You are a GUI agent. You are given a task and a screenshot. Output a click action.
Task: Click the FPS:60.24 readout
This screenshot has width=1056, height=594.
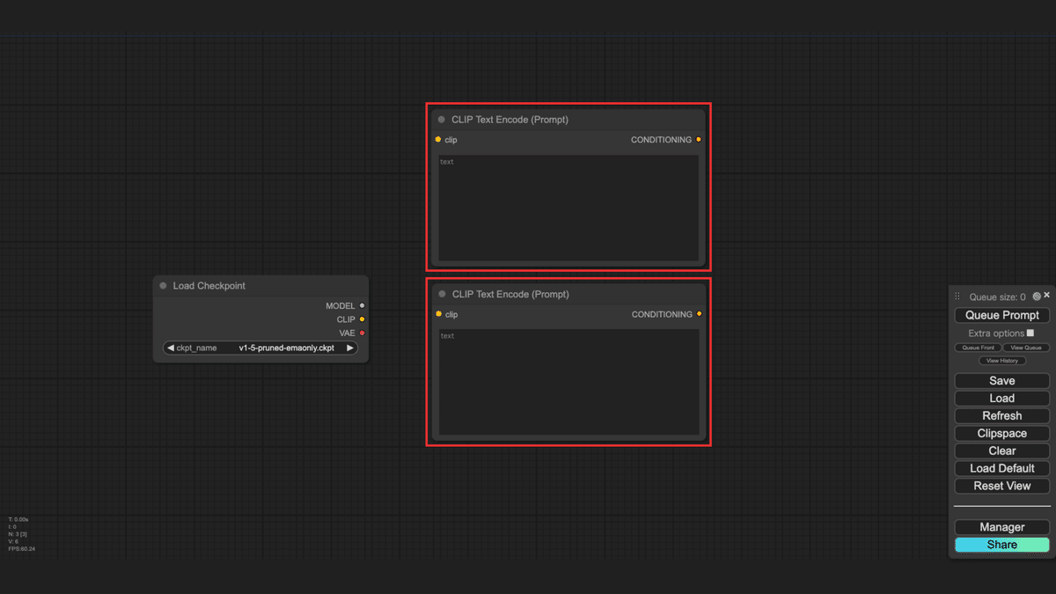22,548
